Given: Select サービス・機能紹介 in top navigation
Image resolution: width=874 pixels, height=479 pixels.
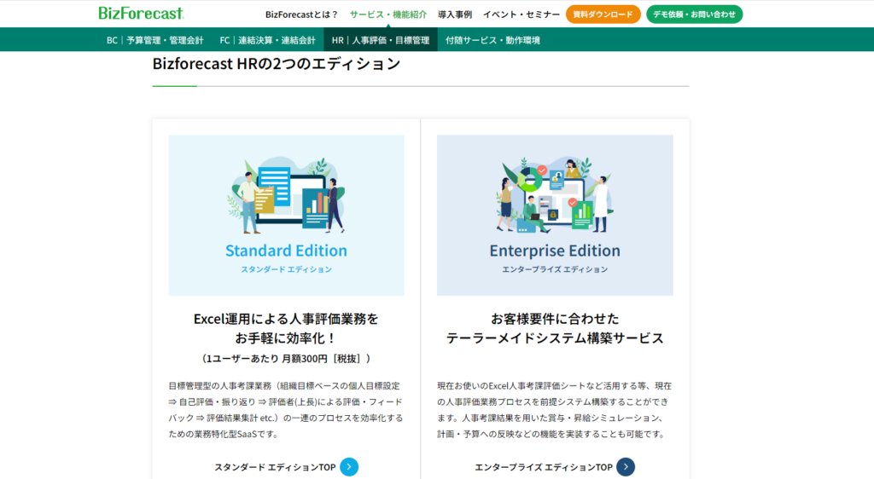Looking at the screenshot, I should tap(387, 14).
